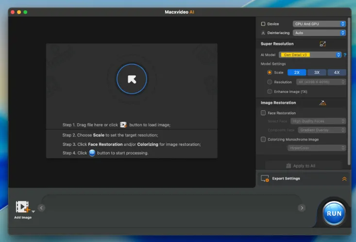This screenshot has height=242, width=356.
Task: Click the Image Restoration mountain icon
Action: point(322,103)
